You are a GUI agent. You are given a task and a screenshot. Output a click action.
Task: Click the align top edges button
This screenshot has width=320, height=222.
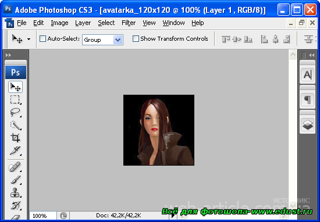click(226, 39)
